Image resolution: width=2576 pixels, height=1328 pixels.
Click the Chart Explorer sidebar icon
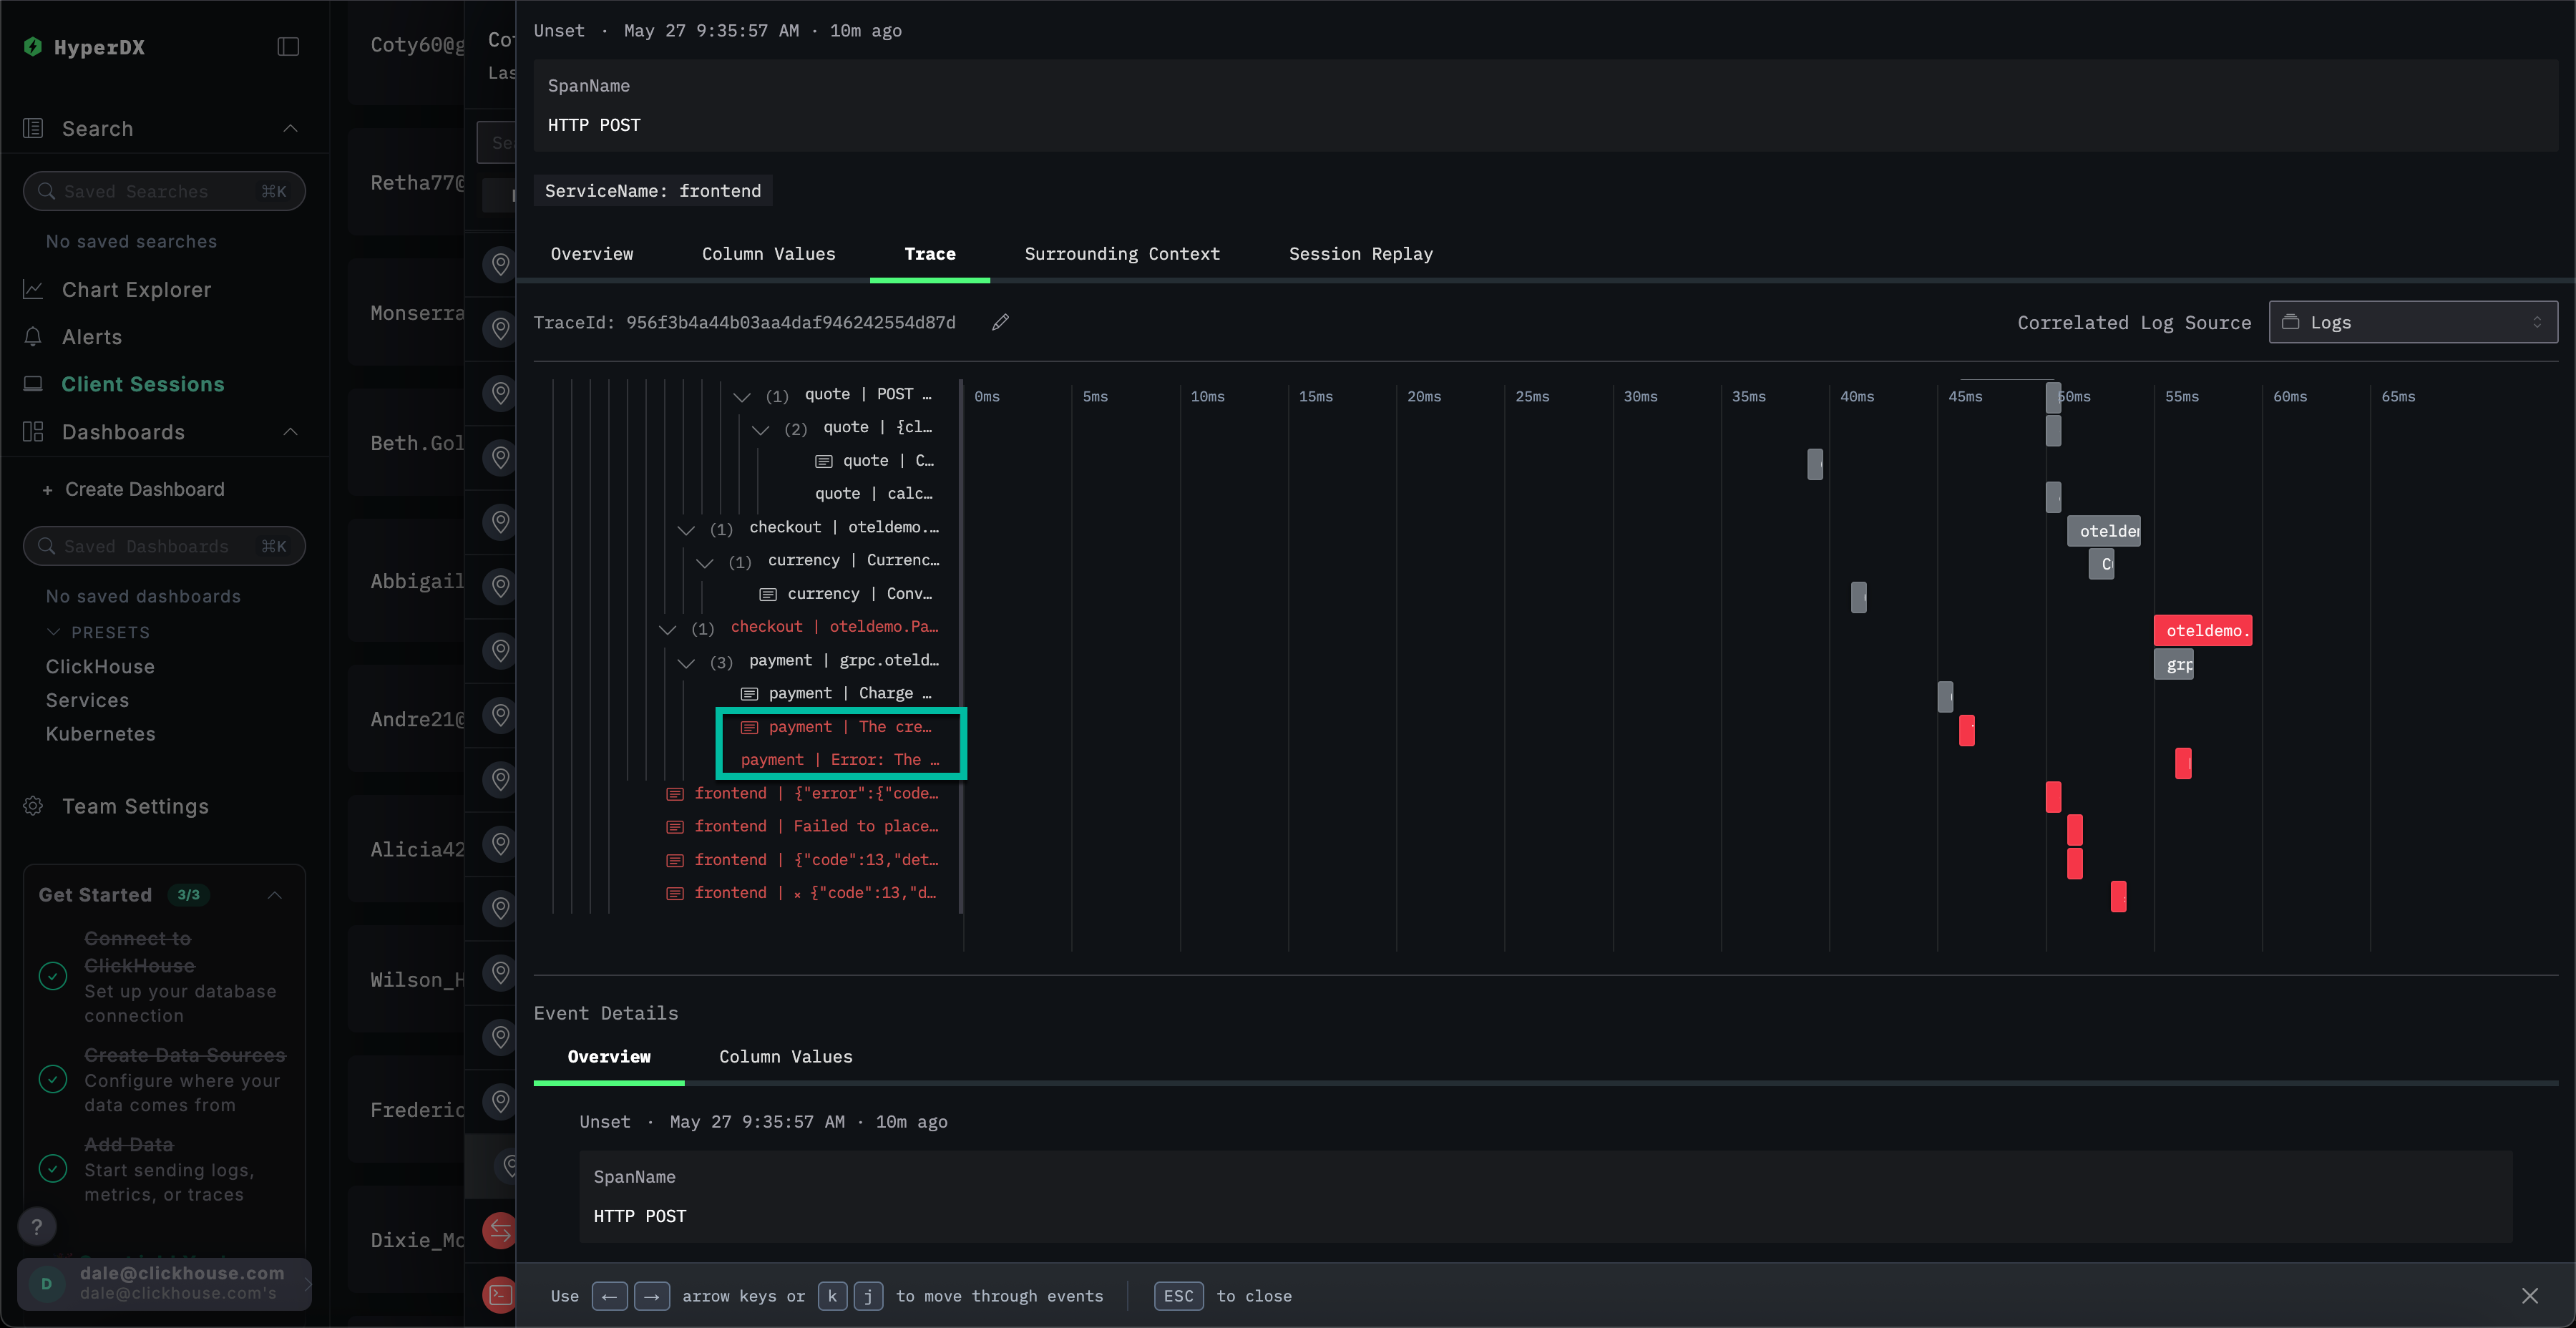coord(33,290)
